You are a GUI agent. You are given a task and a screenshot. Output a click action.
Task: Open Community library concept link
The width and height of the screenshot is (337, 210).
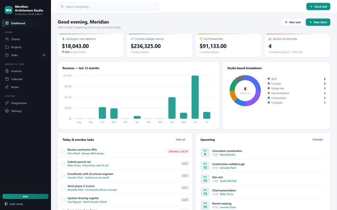101,190
